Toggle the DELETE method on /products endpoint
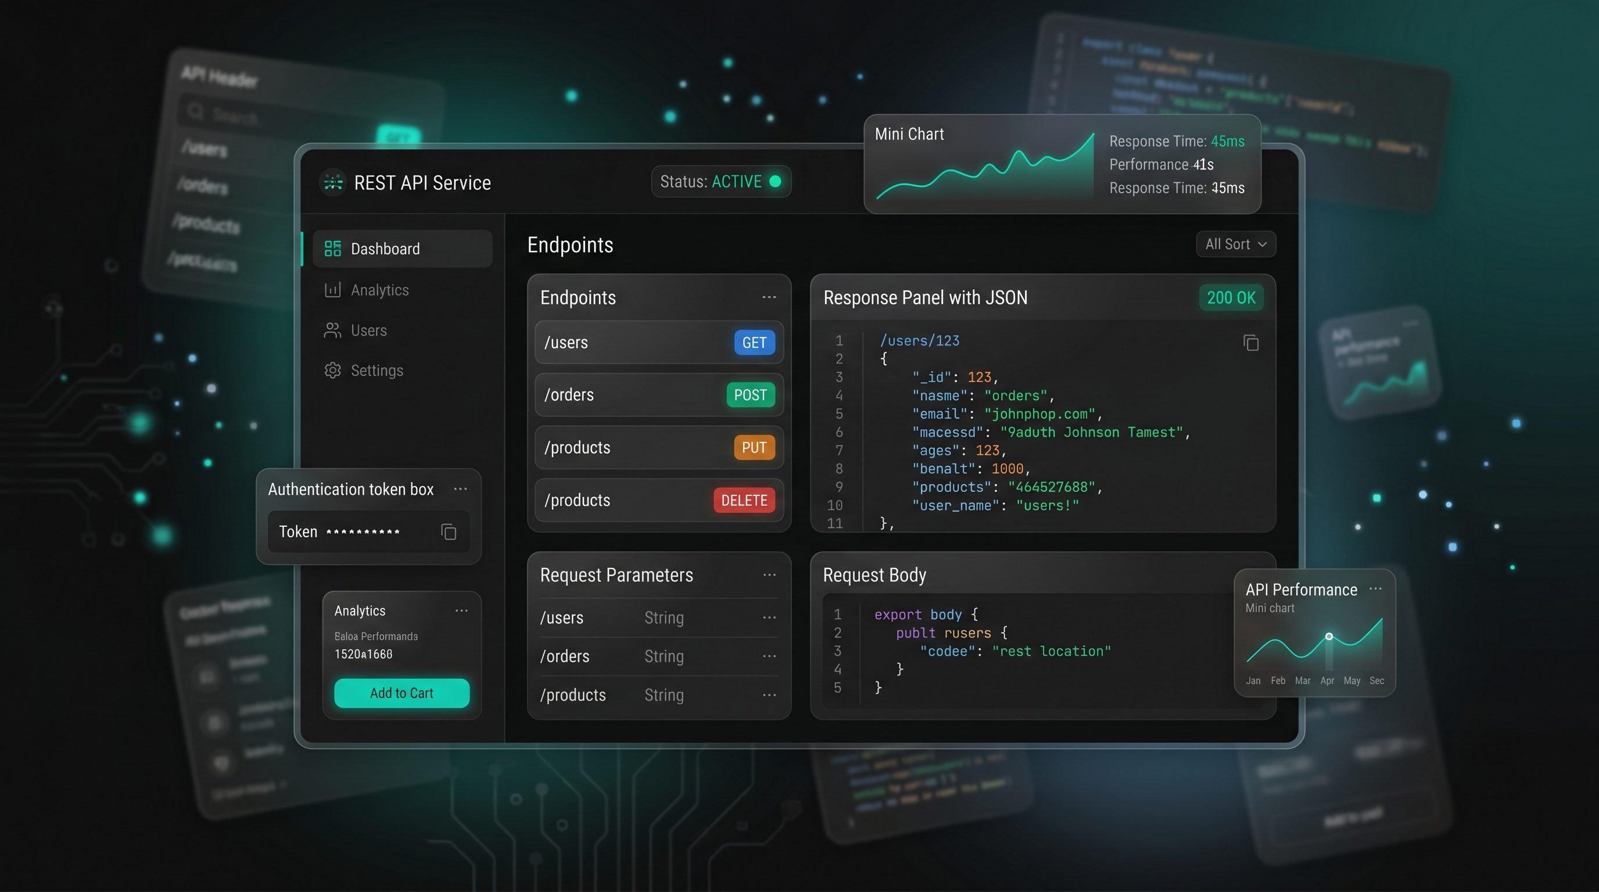1599x892 pixels. pyautogui.click(x=744, y=500)
